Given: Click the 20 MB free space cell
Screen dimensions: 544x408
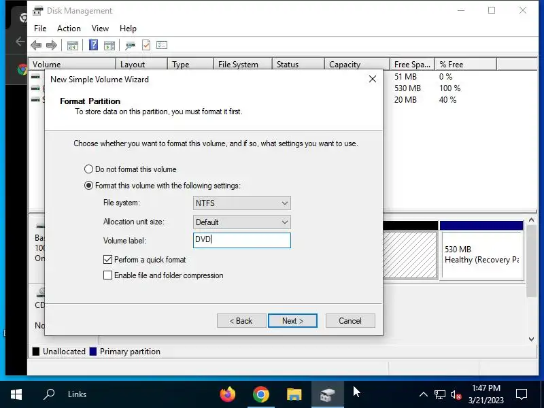Looking at the screenshot, I should click(405, 99).
